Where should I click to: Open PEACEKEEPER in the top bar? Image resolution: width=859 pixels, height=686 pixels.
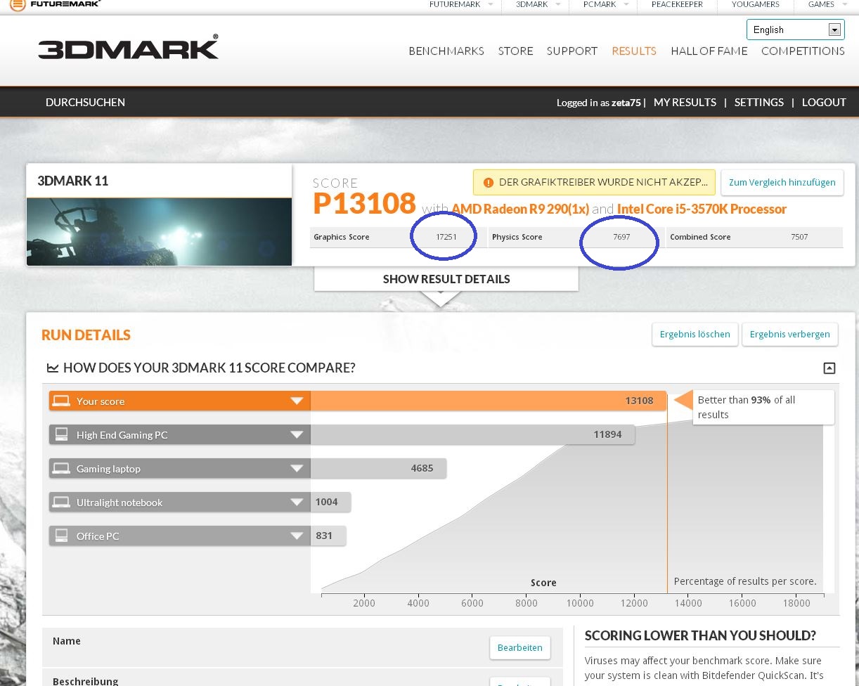point(676,4)
